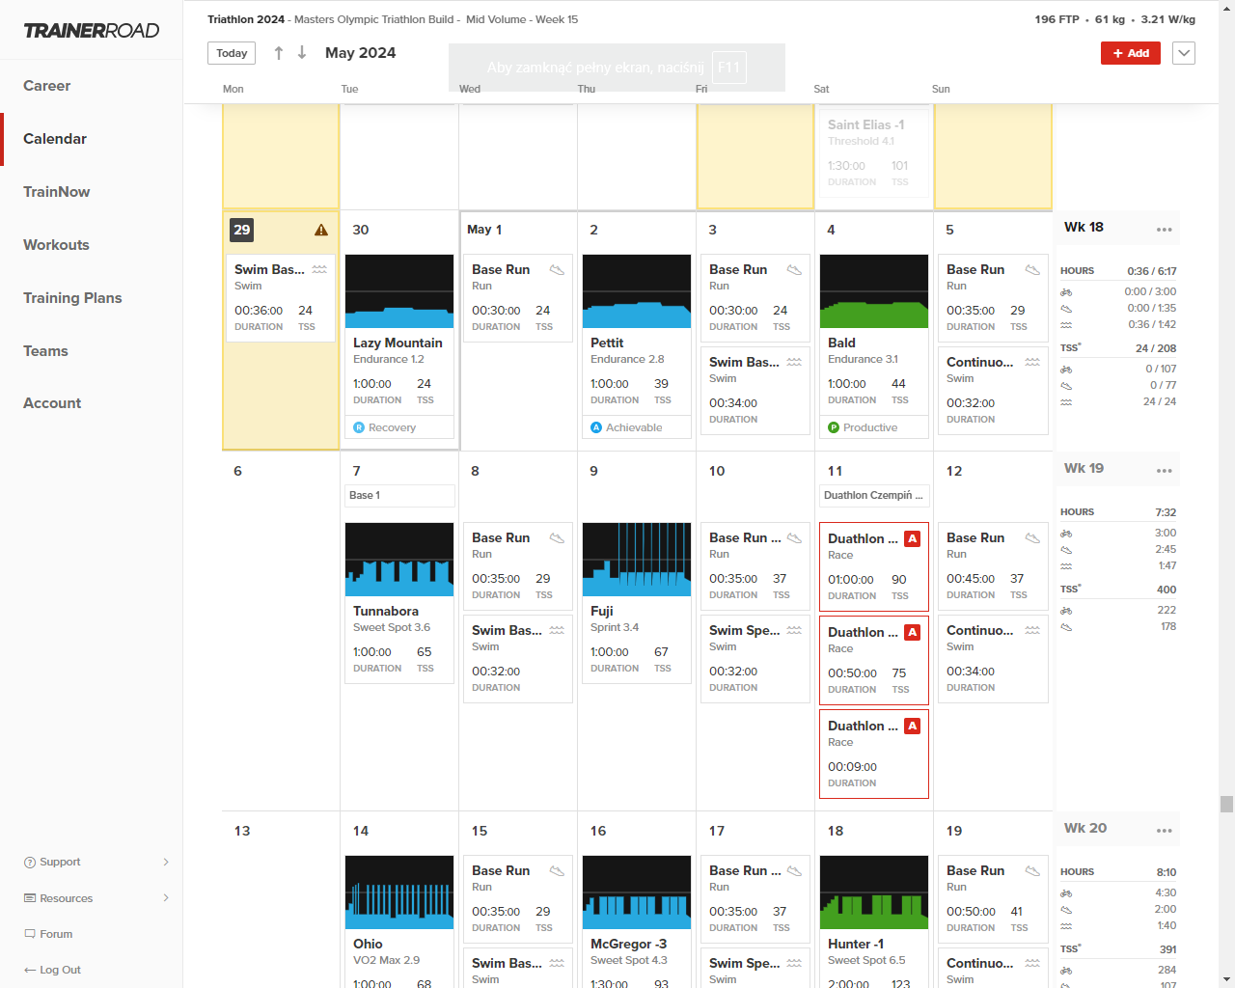
Task: Click the up arrow for previous month
Action: pos(279,53)
